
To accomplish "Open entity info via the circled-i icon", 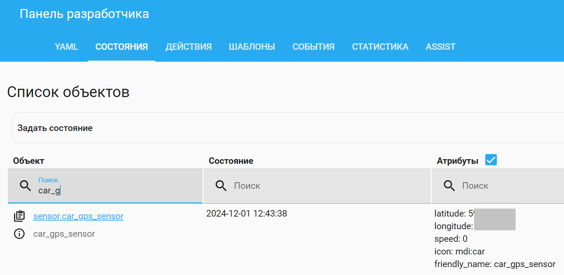I will point(19,234).
